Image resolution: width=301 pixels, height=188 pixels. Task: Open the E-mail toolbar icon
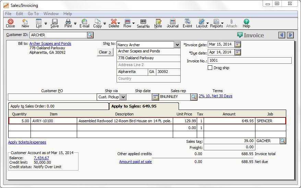84,23
